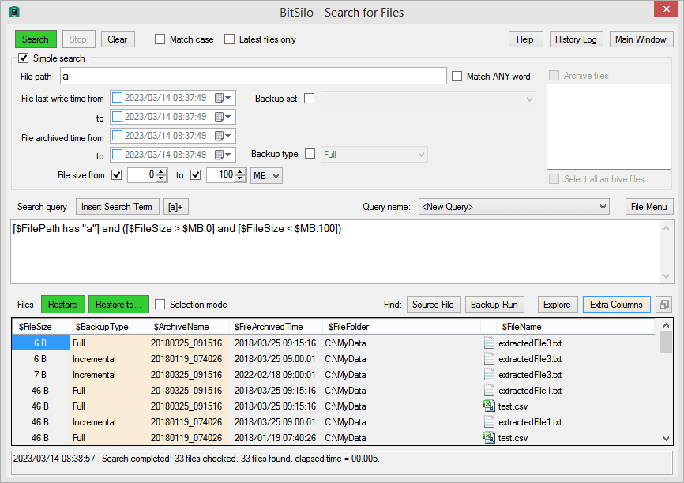Click the green Restore button
Viewport: 684px width, 483px height.
pos(63,305)
